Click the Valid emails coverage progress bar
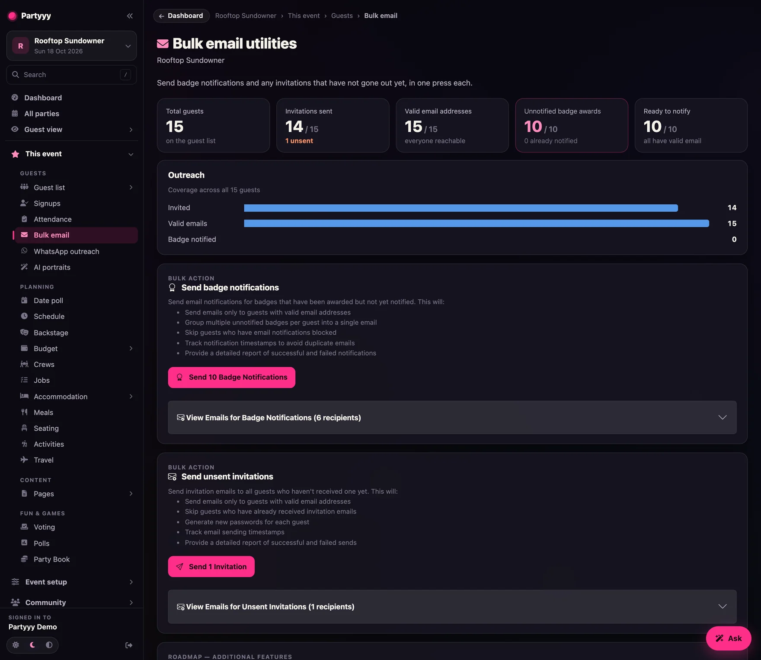761x660 pixels. pyautogui.click(x=476, y=223)
